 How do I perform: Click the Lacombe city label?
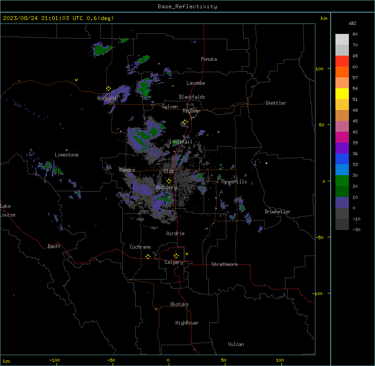pos(196,83)
